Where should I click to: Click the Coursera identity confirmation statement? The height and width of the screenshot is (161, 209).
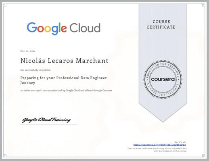tap(157, 150)
